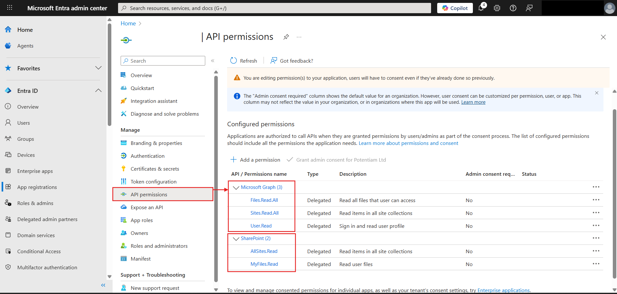
Task: Dismiss the info banner about admin consent
Action: 597,93
